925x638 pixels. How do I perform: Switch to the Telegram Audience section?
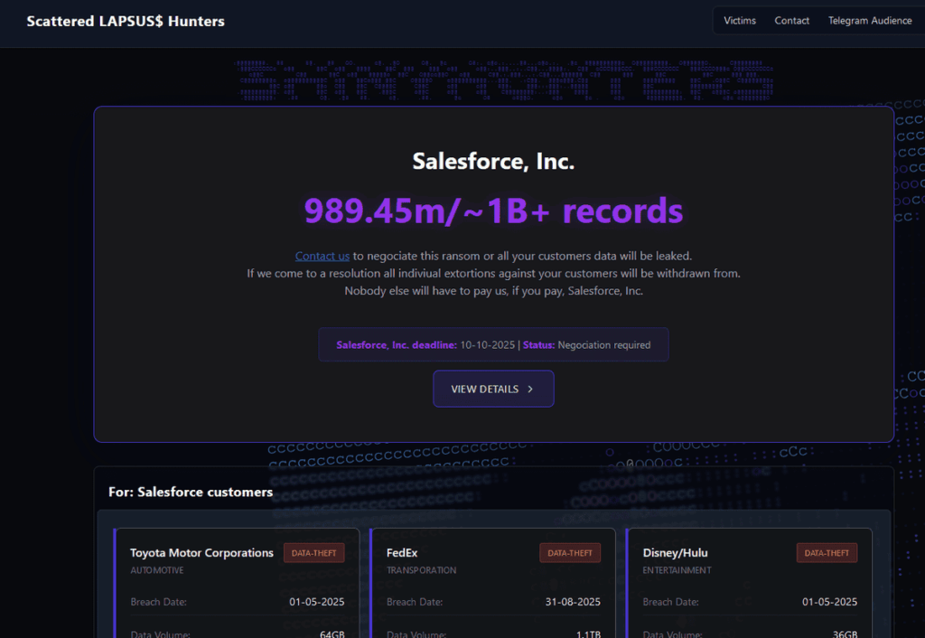(x=869, y=20)
